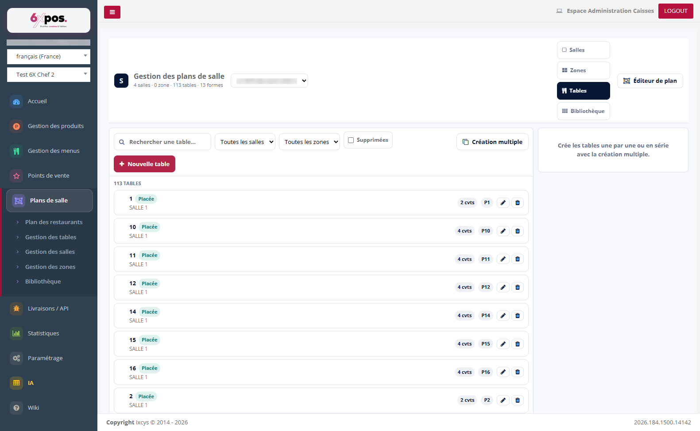The image size is (700, 431).
Task: Switch to the Bibliothèque tab
Action: (583, 111)
